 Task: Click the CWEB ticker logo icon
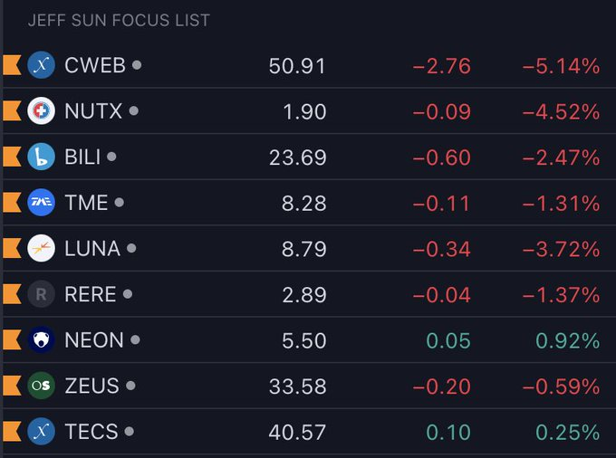coord(42,65)
